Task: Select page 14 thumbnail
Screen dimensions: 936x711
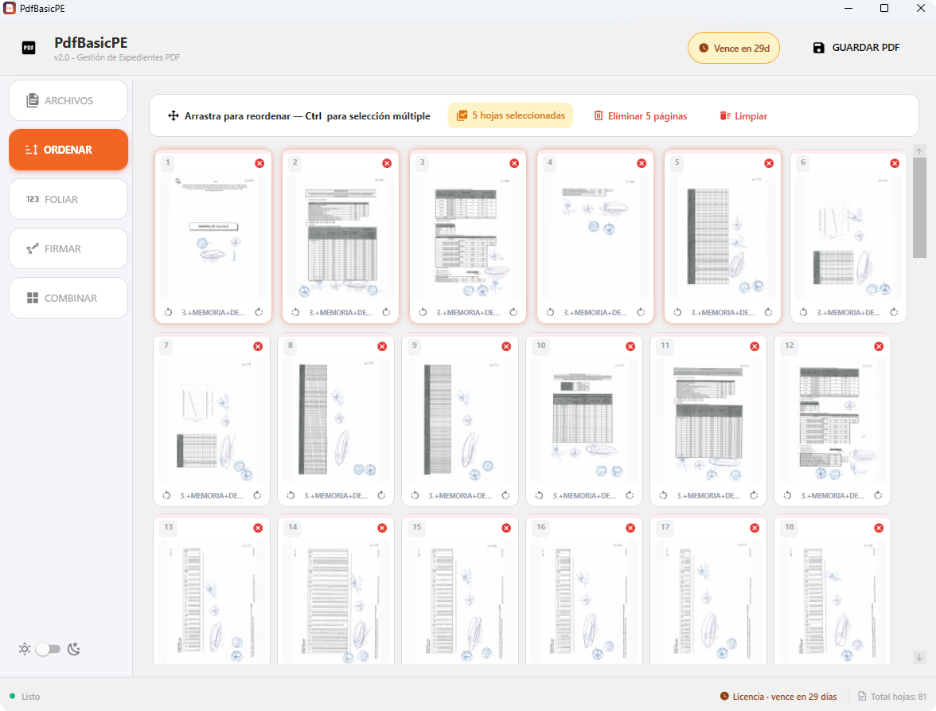Action: pyautogui.click(x=336, y=591)
